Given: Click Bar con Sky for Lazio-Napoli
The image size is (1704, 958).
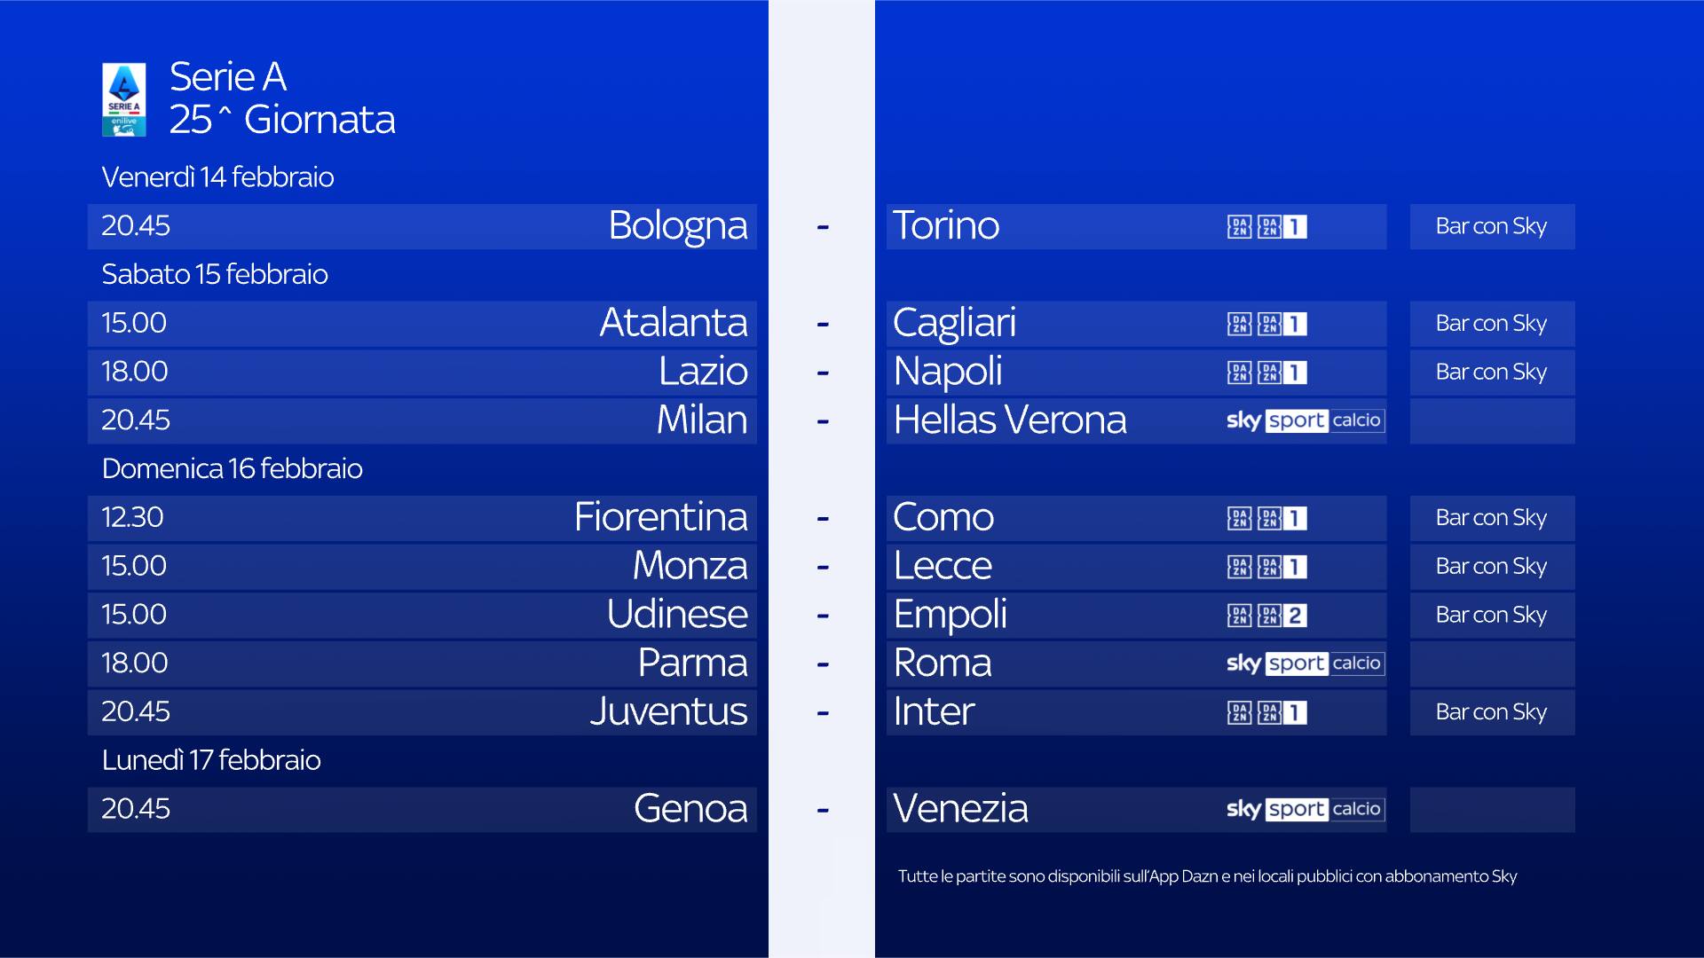Looking at the screenshot, I should (x=1491, y=373).
